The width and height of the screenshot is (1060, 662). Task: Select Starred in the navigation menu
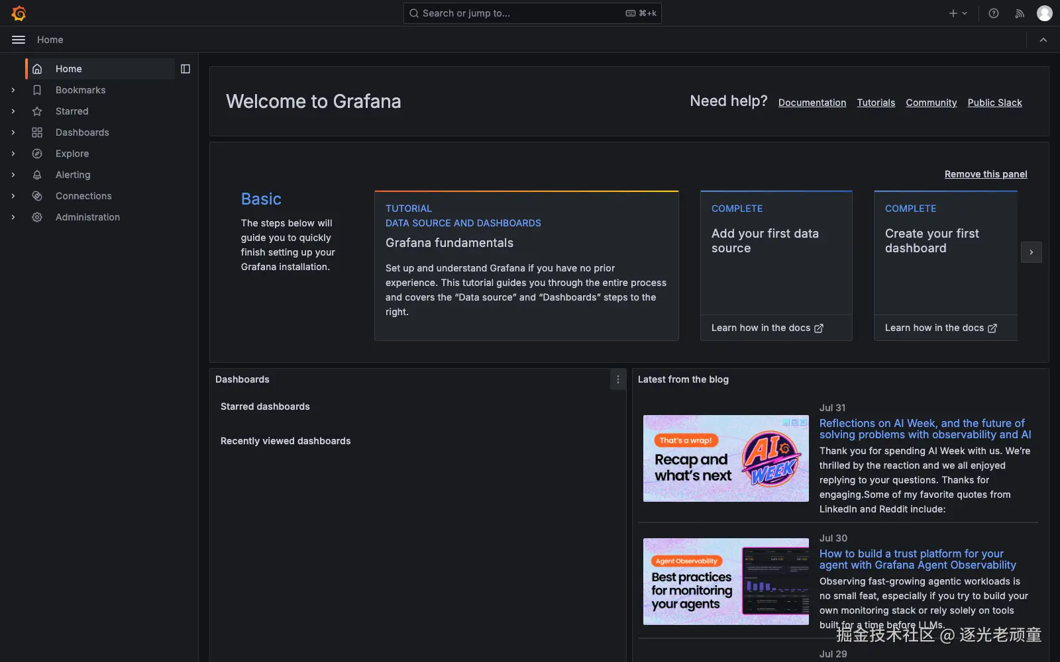(72, 111)
